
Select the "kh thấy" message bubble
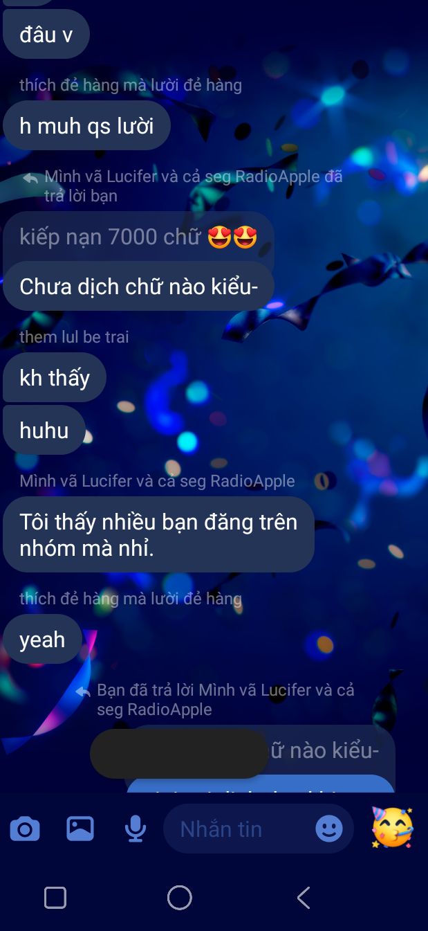click(55, 378)
